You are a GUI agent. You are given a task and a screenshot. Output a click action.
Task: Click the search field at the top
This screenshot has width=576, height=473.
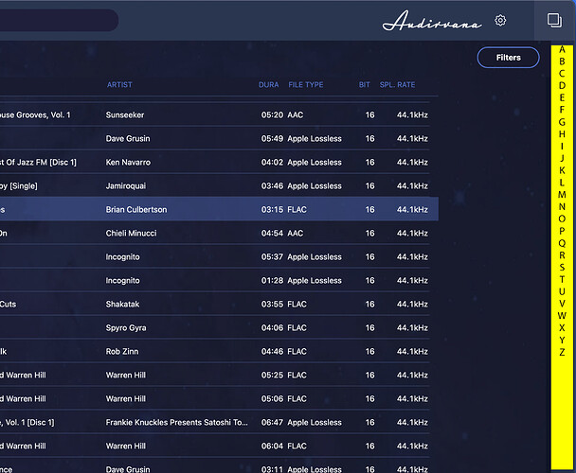(59, 20)
